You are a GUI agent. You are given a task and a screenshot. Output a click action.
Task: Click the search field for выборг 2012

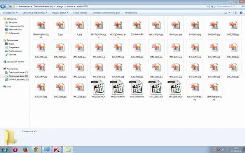coord(229,7)
